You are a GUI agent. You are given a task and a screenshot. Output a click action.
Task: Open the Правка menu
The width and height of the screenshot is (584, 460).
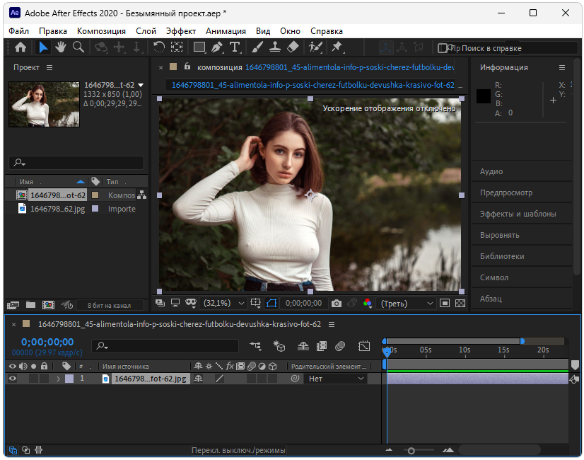53,31
